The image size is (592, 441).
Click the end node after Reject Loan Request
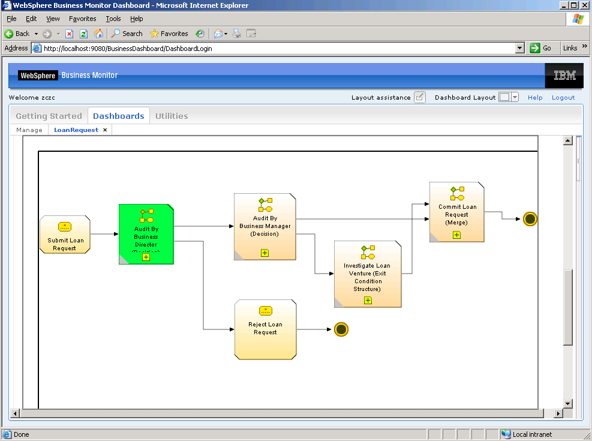(341, 329)
